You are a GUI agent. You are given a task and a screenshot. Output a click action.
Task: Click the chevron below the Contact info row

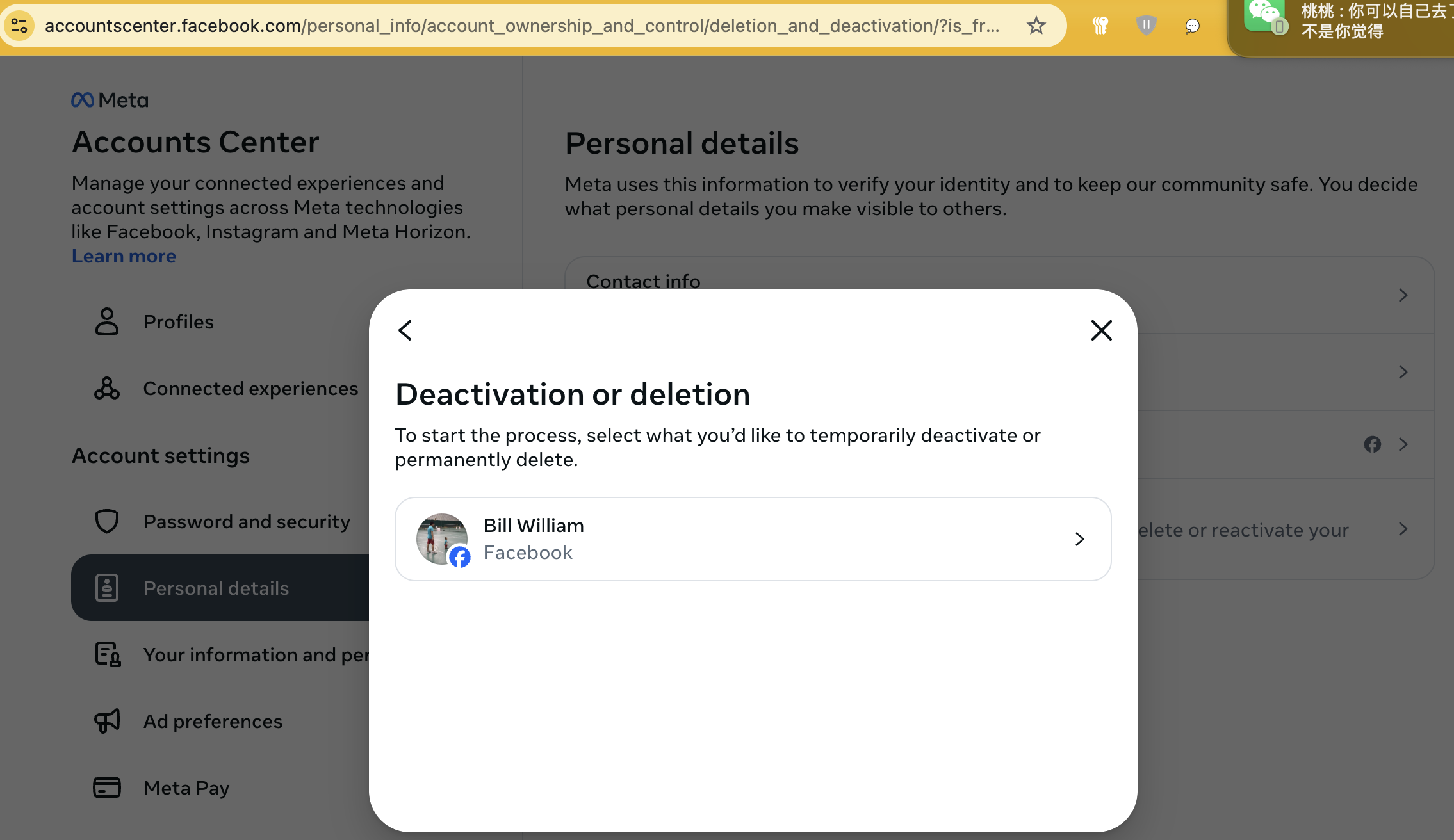coord(1403,372)
